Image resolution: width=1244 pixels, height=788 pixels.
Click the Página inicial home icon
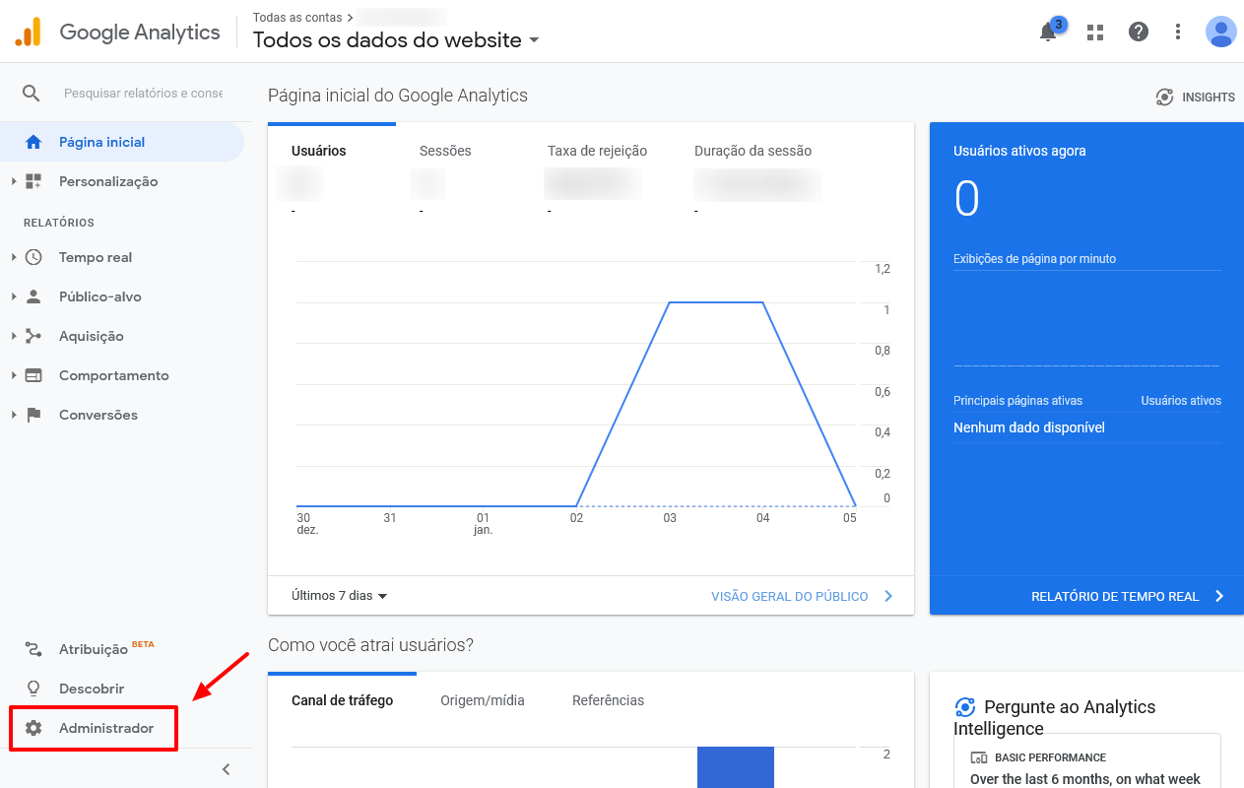(x=33, y=142)
